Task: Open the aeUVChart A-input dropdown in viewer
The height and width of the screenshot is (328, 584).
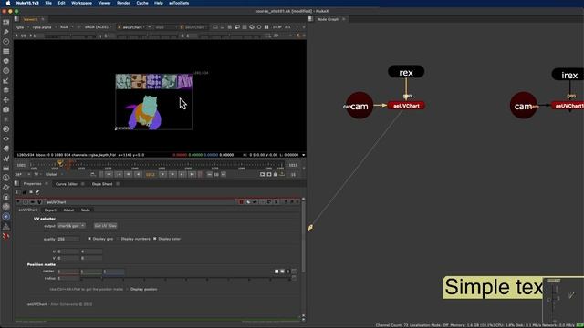Action: 133,27
